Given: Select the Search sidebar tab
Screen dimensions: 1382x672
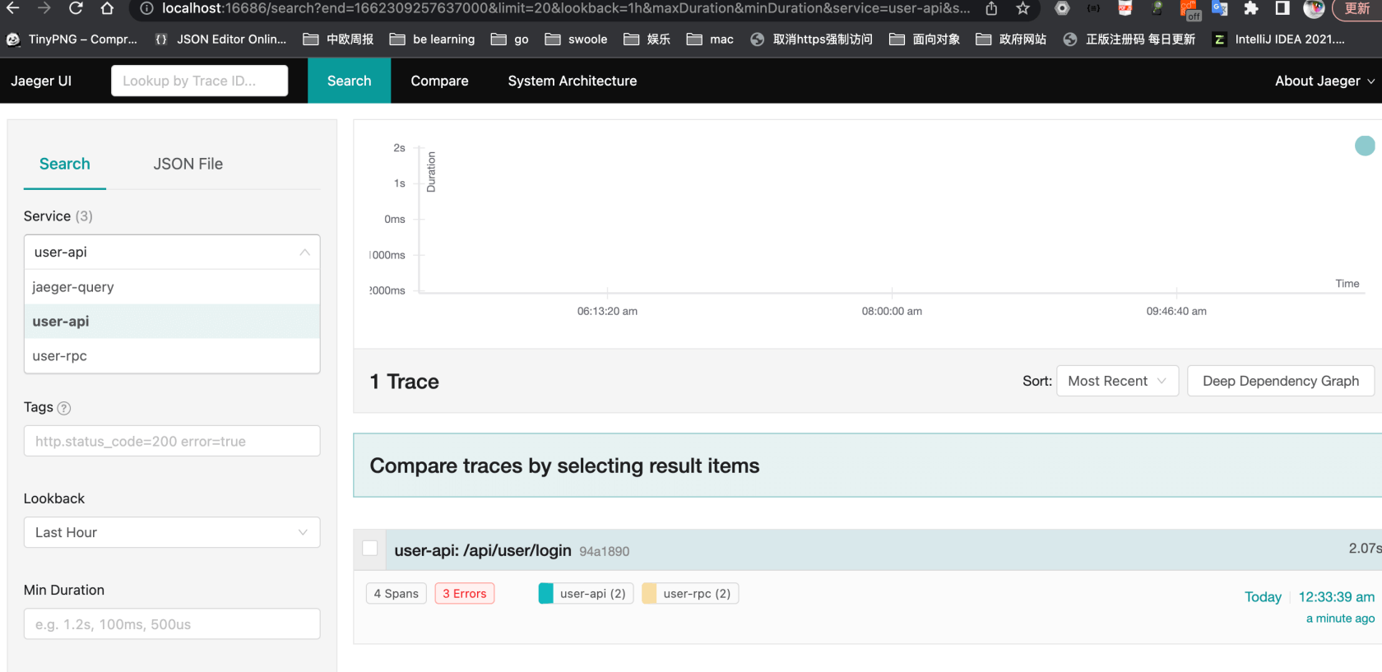Looking at the screenshot, I should 65,164.
